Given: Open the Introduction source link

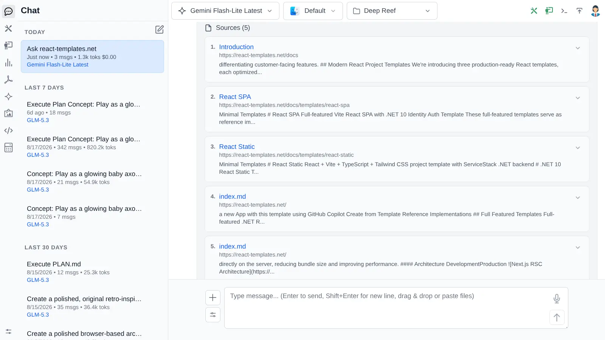Looking at the screenshot, I should click(236, 47).
